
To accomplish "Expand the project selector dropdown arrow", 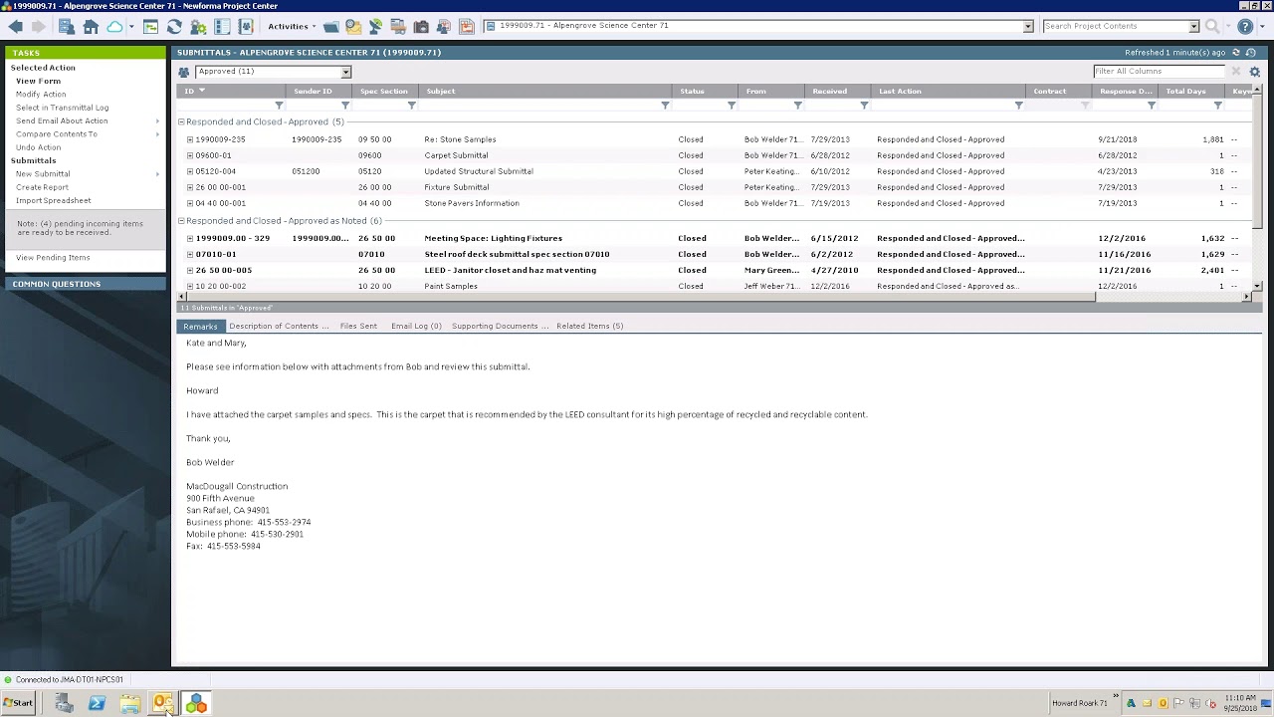I will click(1028, 27).
